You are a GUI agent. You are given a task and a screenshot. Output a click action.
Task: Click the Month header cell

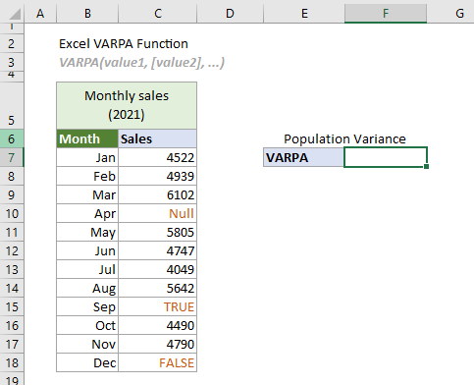point(87,138)
